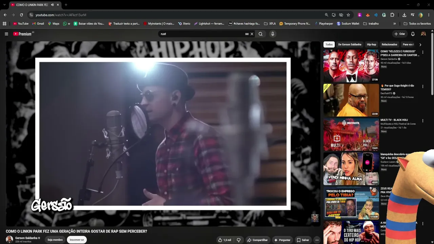The height and width of the screenshot is (244, 434).
Task: Click the Criar create button
Action: [x=400, y=34]
